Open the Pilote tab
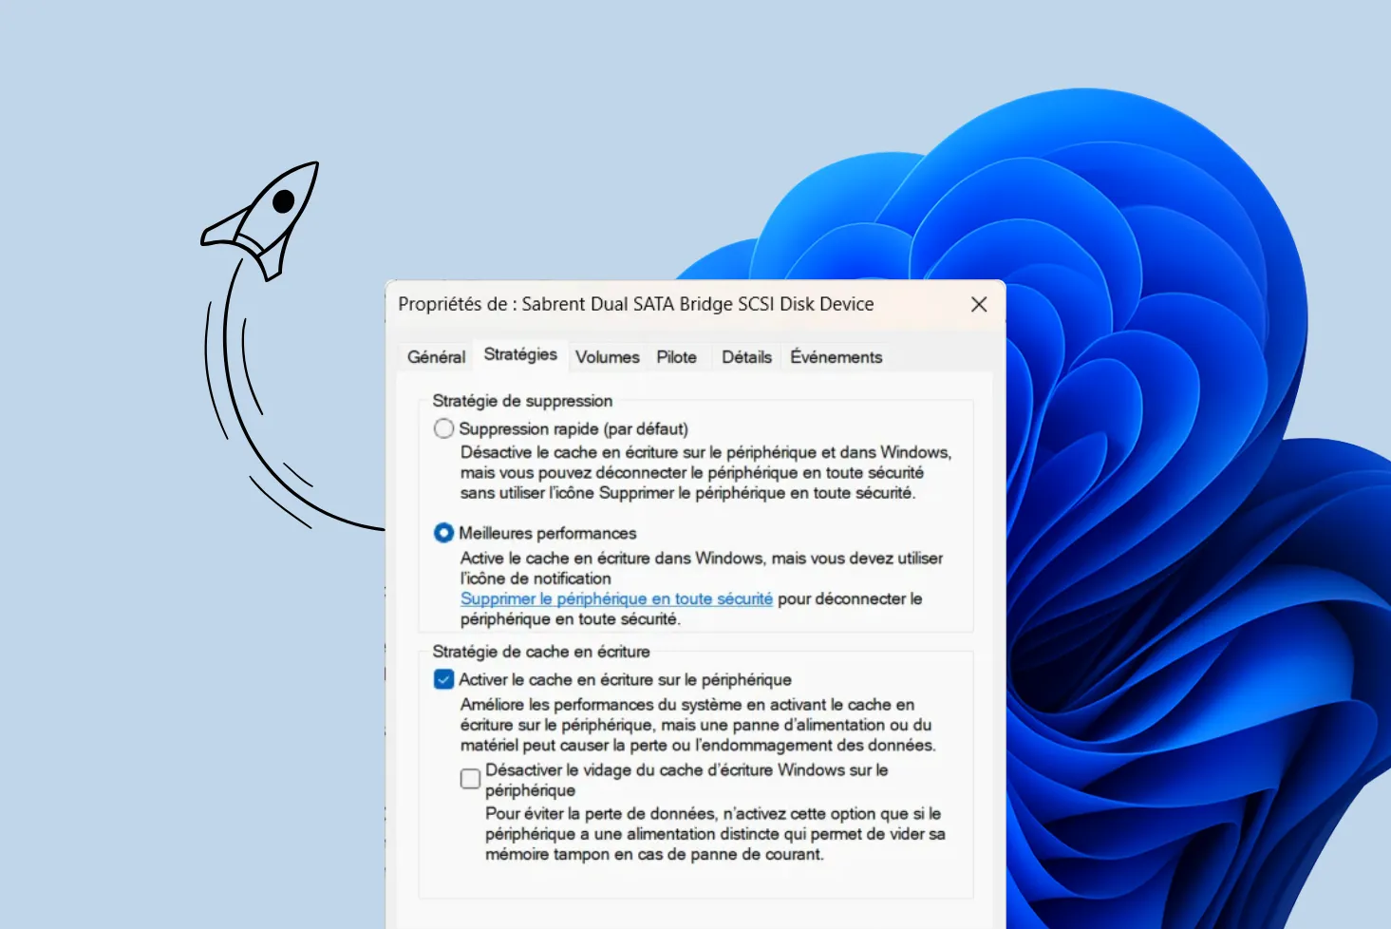This screenshot has height=929, width=1391. coord(676,357)
